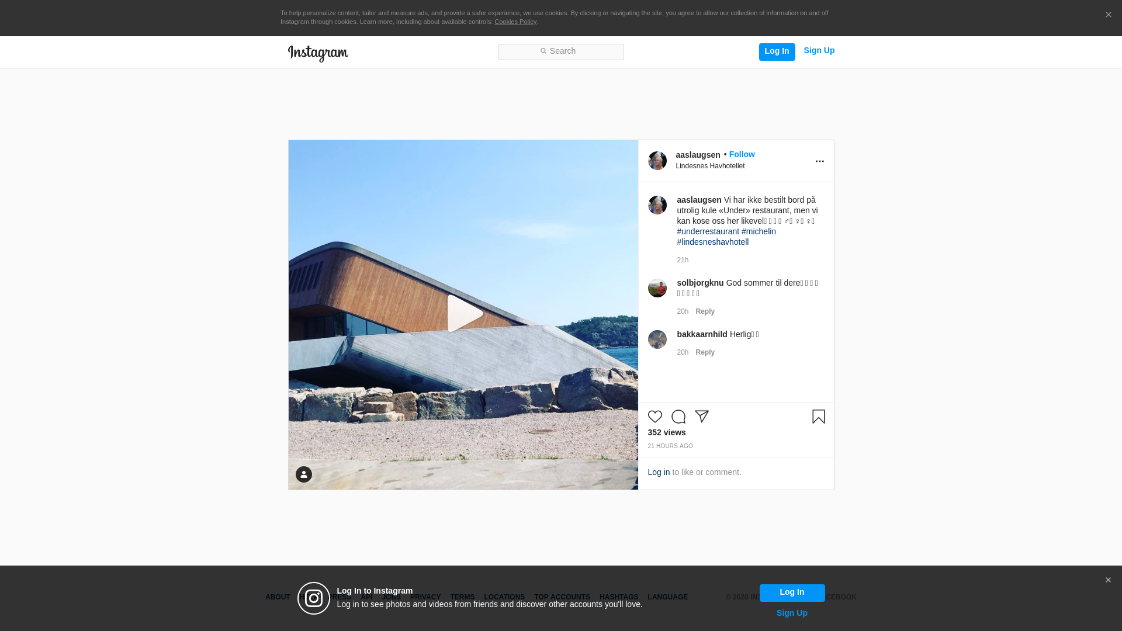Image resolution: width=1122 pixels, height=631 pixels.
Task: Open bakkaarnhild avatar
Action: (657, 339)
